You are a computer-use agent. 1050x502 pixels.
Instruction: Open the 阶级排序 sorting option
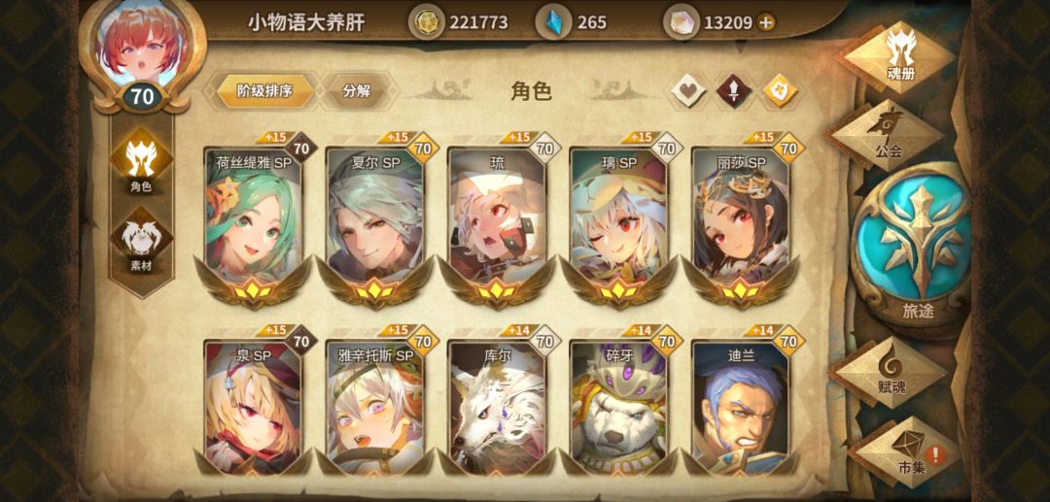coord(264,91)
